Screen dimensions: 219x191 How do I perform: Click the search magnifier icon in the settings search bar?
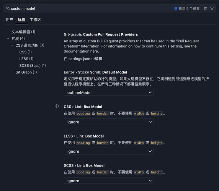(8, 8)
